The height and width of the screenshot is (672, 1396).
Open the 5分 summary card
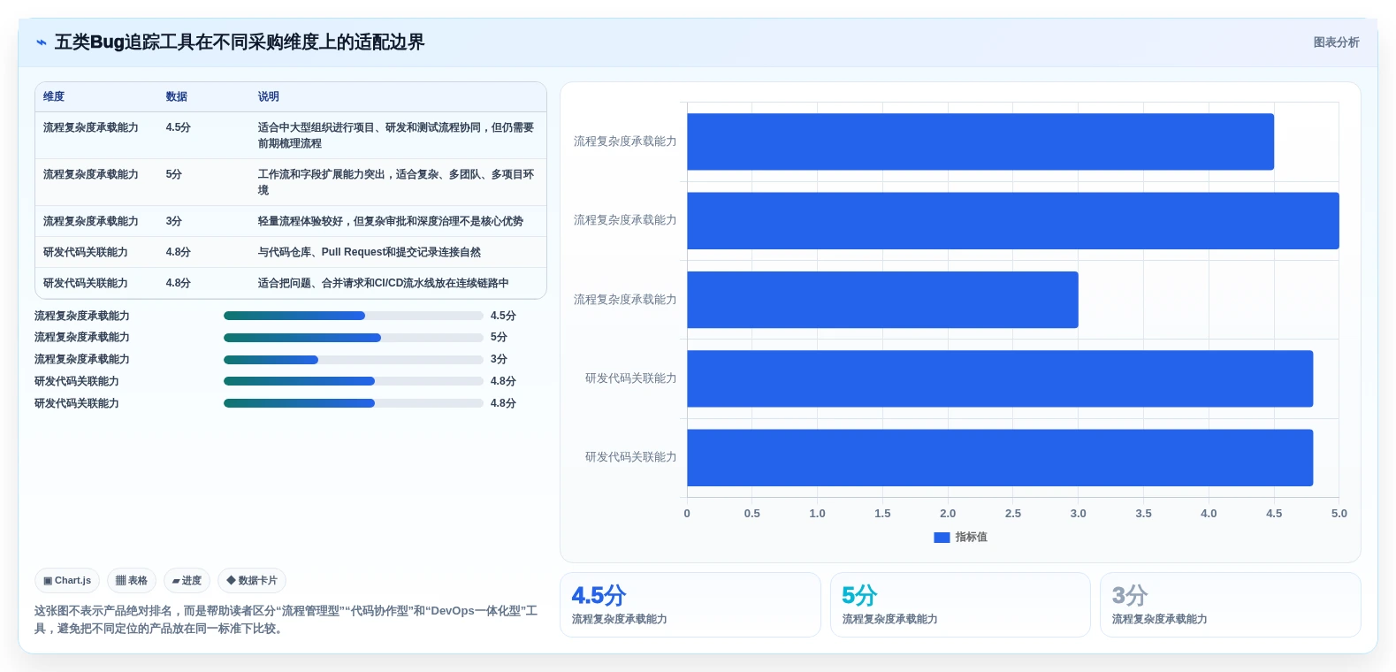click(960, 605)
